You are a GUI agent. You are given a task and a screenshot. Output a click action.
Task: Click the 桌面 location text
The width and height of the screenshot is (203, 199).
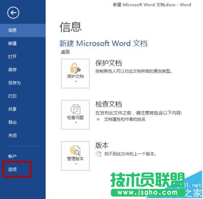click(65, 52)
